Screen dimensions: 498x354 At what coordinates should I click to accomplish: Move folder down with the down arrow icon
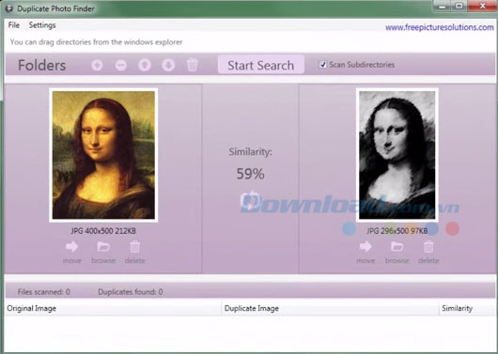[x=168, y=65]
